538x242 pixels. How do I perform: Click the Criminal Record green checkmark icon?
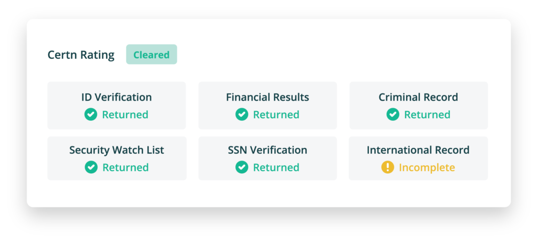(x=393, y=114)
